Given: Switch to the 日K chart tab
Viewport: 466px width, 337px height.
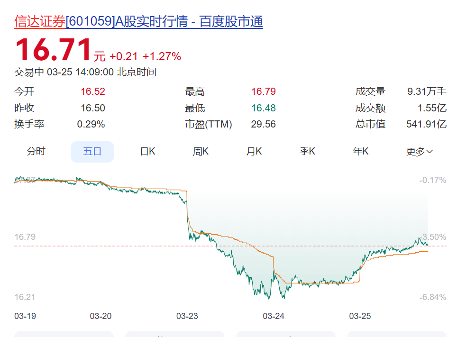Looking at the screenshot, I should click(147, 152).
